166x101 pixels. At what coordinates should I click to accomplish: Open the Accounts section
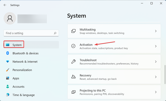tap(19, 87)
